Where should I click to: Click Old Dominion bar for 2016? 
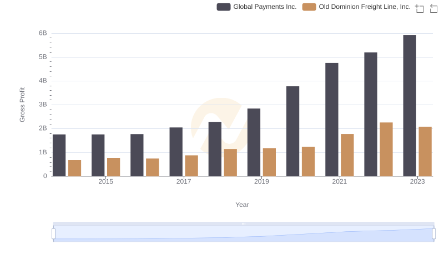pos(153,167)
